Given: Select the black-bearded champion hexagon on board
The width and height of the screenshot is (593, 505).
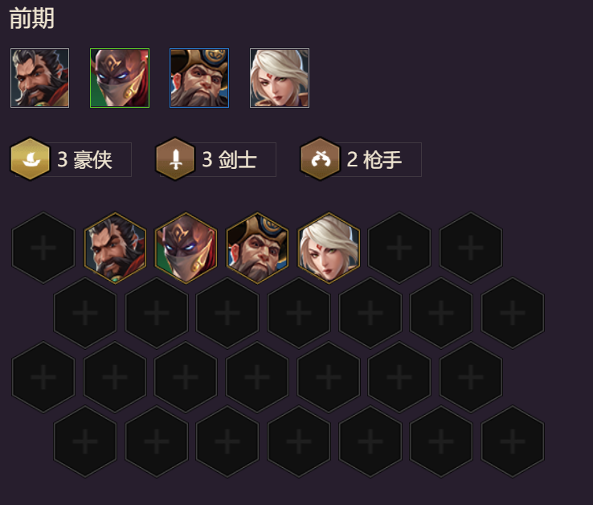Looking at the screenshot, I should point(115,248).
